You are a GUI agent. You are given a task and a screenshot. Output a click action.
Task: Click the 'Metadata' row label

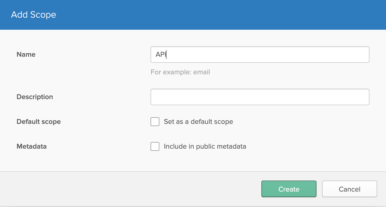[x=31, y=146]
